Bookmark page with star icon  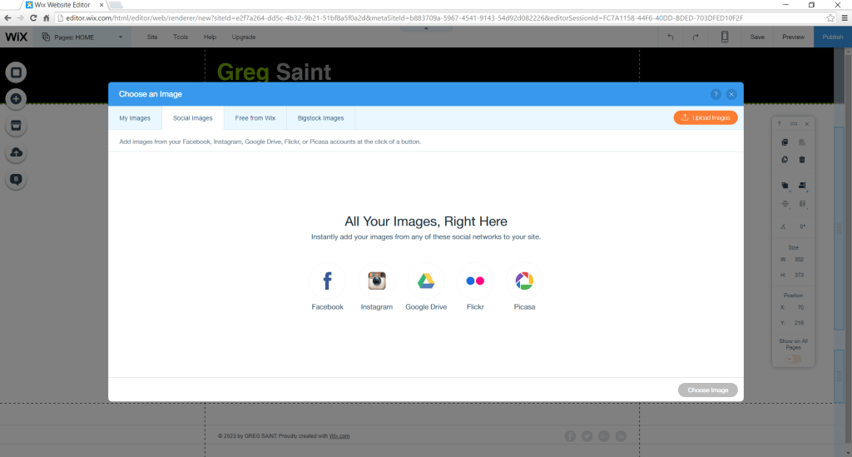pyautogui.click(x=830, y=18)
